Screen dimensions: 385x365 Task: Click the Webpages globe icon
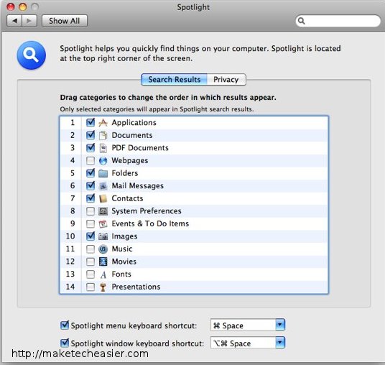(x=103, y=161)
